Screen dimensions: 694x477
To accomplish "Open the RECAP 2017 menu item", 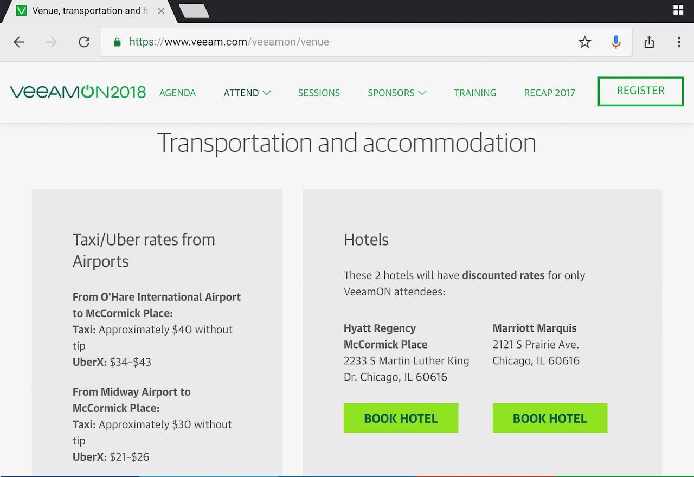I will click(550, 93).
